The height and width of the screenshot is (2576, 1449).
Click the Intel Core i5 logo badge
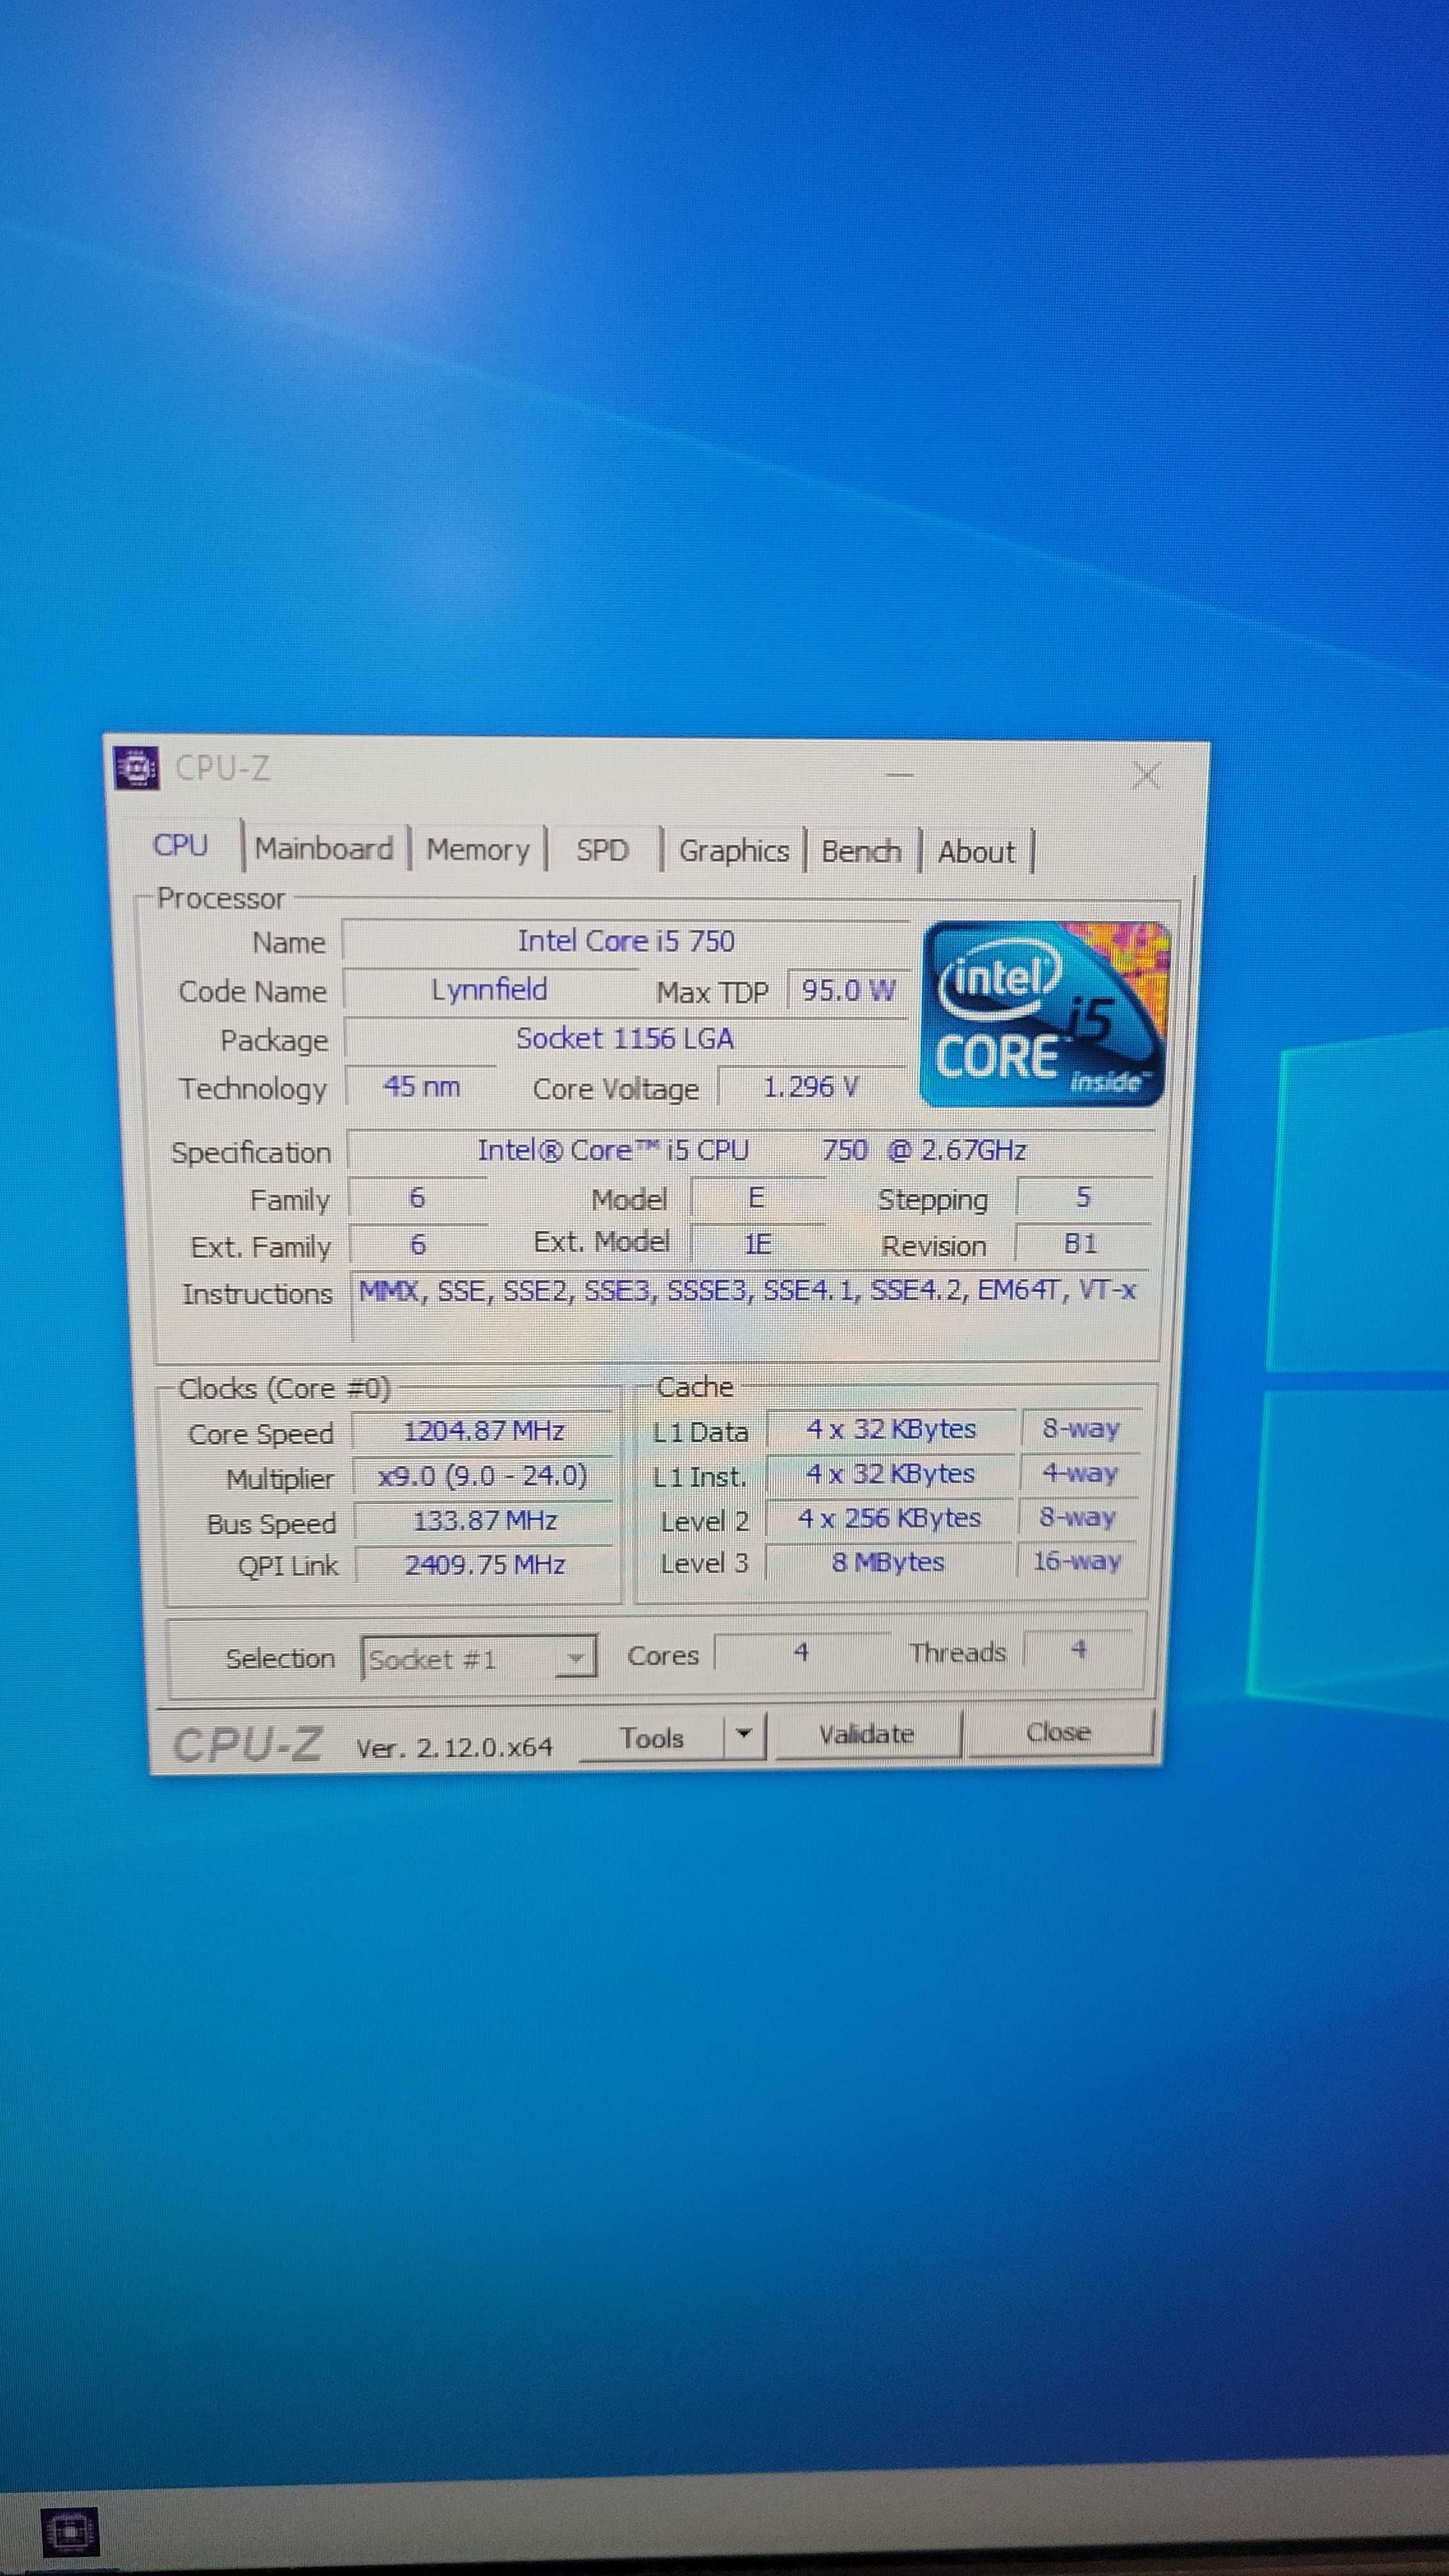[1044, 1014]
